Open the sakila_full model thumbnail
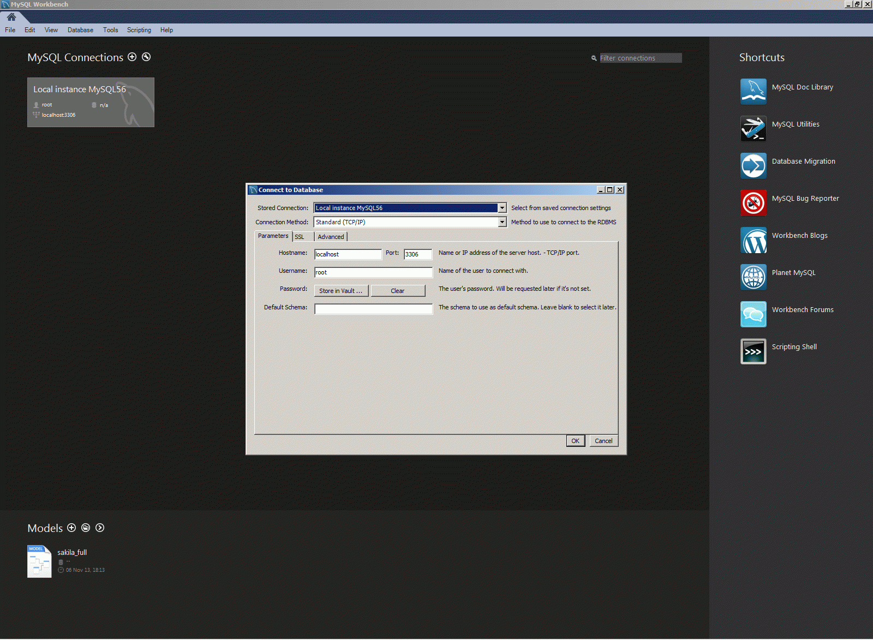 (x=39, y=561)
